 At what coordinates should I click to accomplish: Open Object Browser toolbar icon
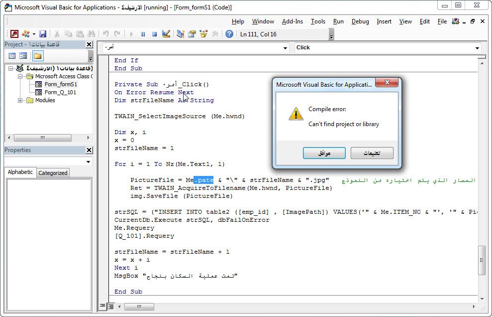pyautogui.click(x=203, y=34)
